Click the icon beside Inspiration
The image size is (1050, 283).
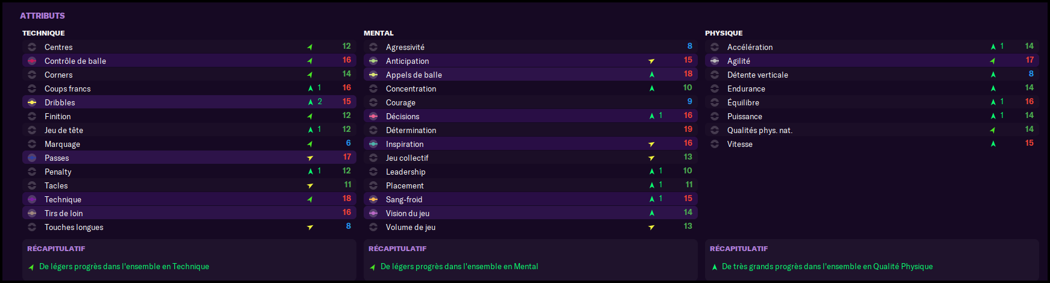pyautogui.click(x=373, y=144)
